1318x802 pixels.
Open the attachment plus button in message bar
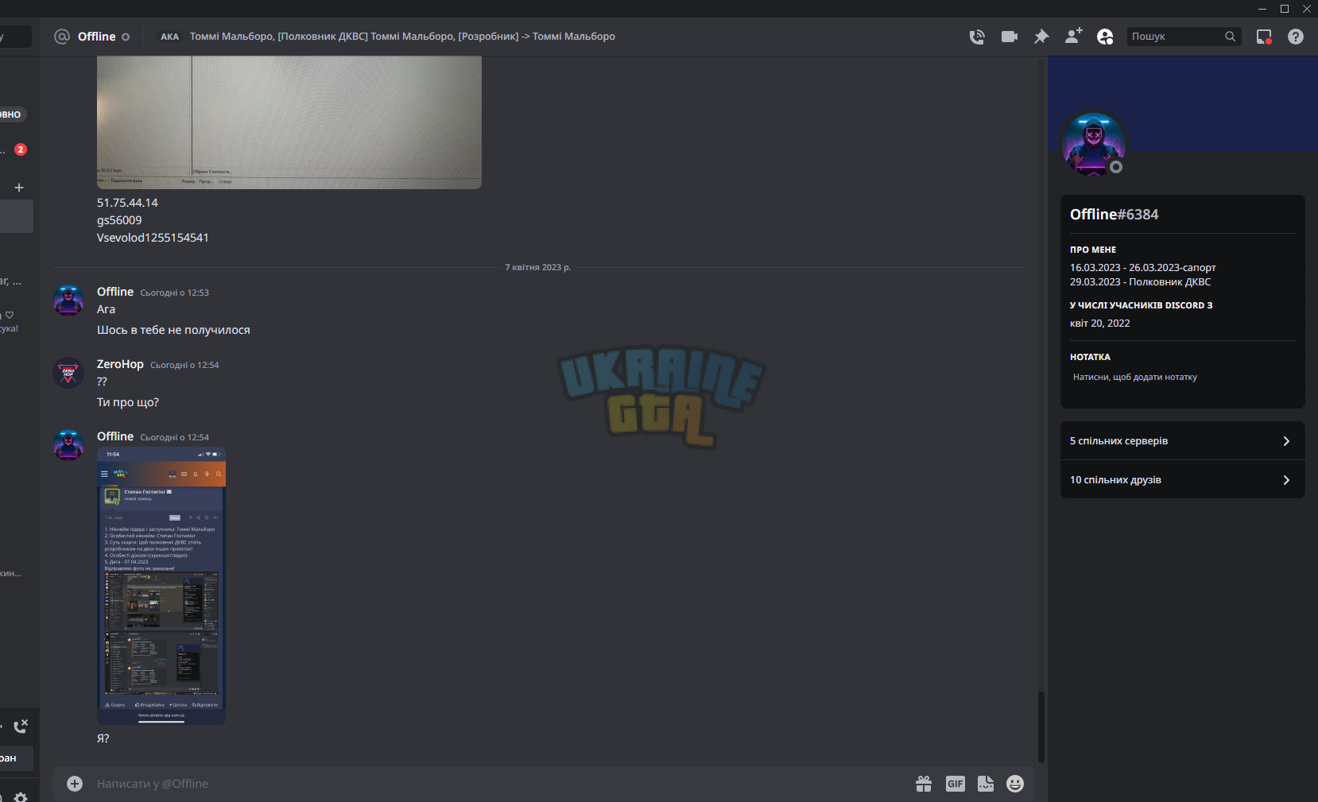(x=75, y=784)
